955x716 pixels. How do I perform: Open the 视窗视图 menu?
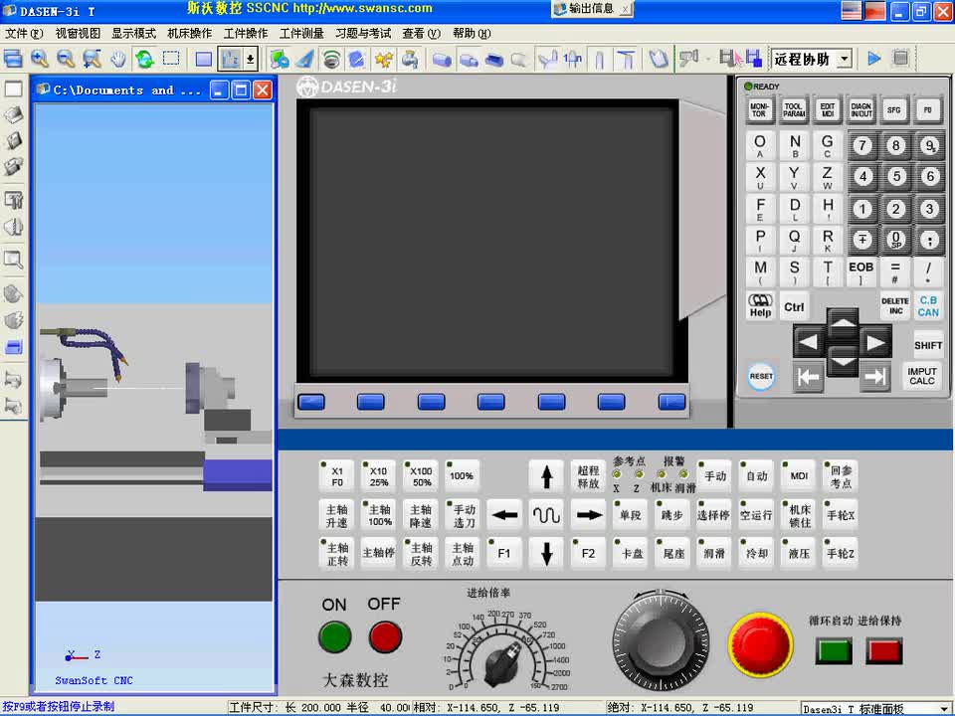[78, 34]
